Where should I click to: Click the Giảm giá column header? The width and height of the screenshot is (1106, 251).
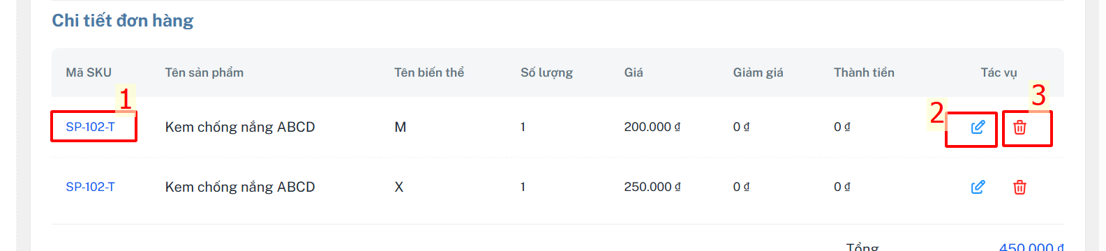758,73
